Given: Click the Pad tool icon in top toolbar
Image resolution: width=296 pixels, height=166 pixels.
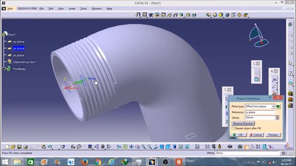Looking at the screenshot, I should point(138,15).
